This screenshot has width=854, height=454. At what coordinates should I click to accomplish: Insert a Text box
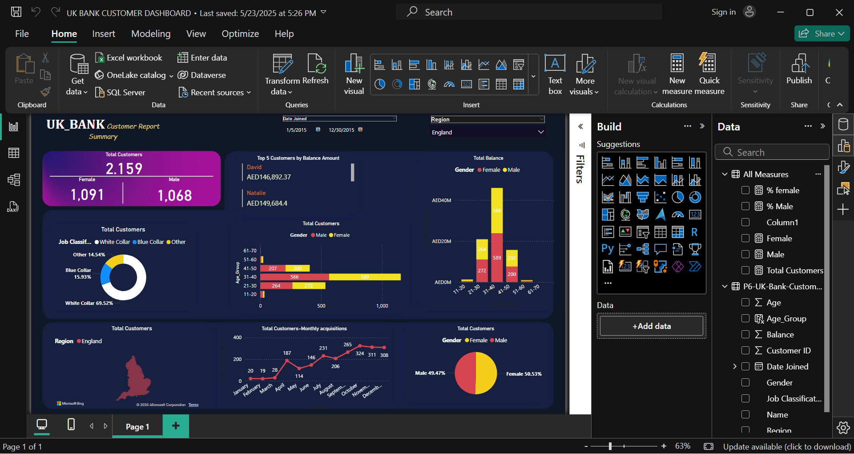click(x=555, y=74)
